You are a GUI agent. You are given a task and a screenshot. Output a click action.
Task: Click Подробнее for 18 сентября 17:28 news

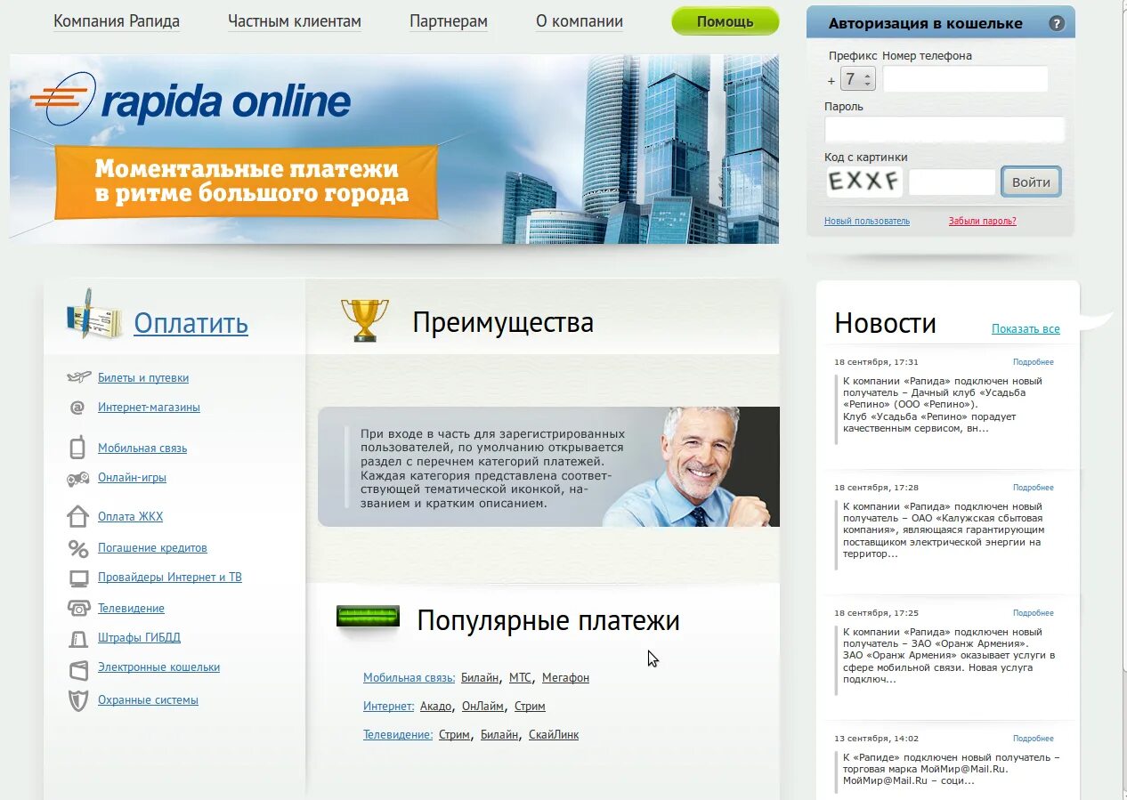1033,488
